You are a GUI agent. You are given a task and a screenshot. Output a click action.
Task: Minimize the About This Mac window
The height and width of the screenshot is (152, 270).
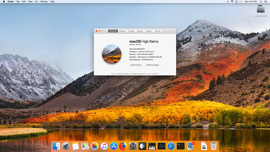99,31
